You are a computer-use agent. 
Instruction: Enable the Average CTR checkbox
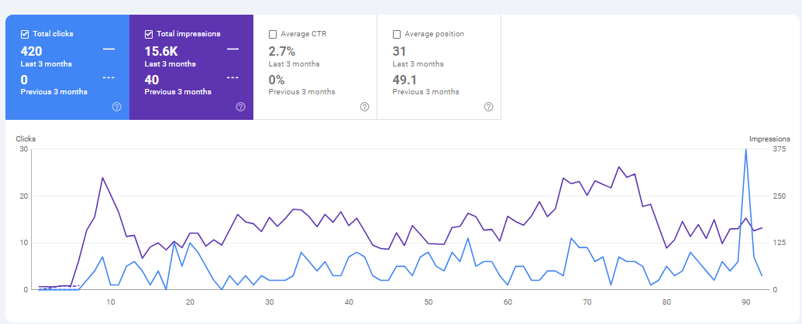coord(273,34)
